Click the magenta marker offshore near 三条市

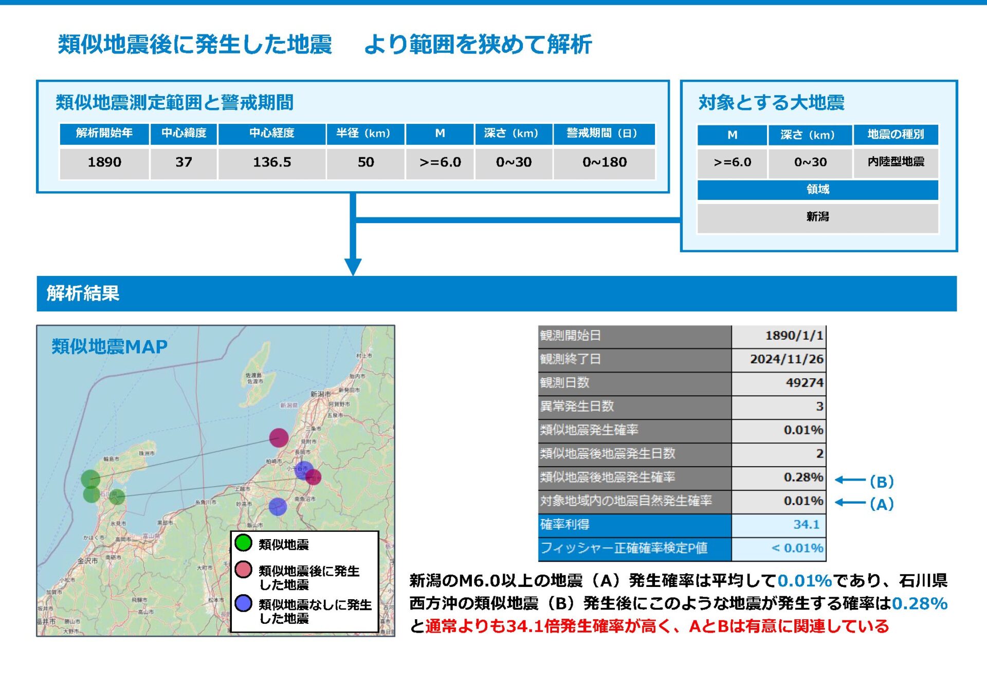click(279, 438)
